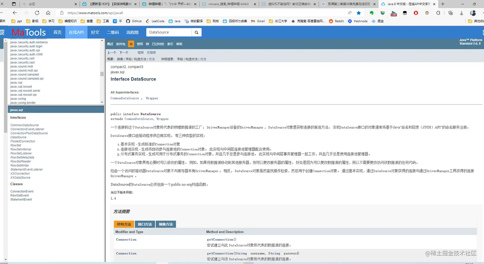484x264 pixels.
Task: Open Edge Collections icon
Action: click(451, 13)
